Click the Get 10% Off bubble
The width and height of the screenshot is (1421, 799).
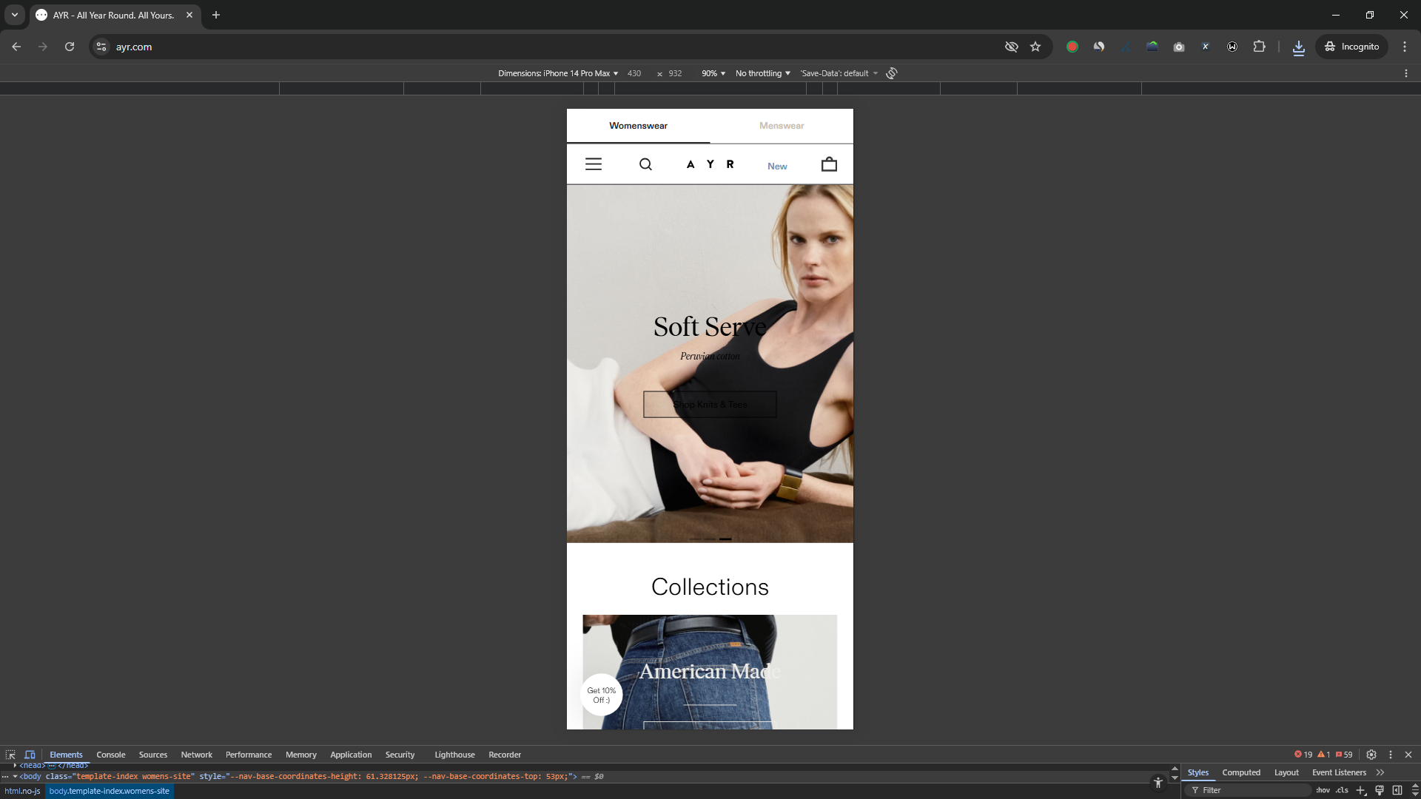coord(601,695)
